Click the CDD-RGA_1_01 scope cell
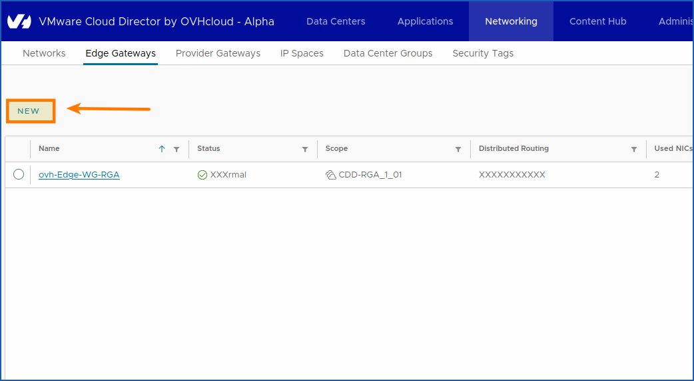This screenshot has width=694, height=381. (370, 175)
